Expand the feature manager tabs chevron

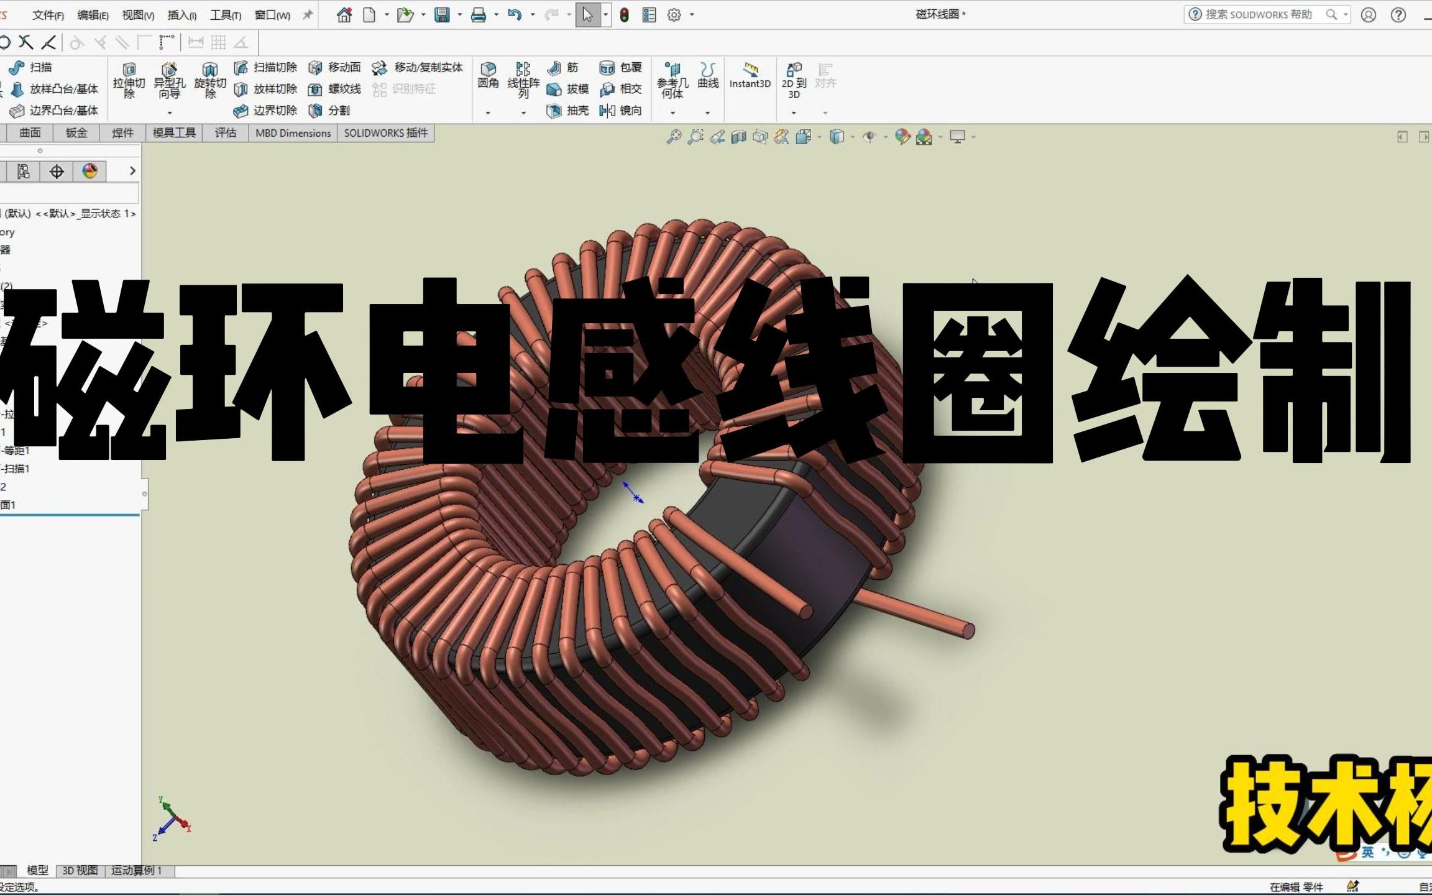tap(132, 171)
